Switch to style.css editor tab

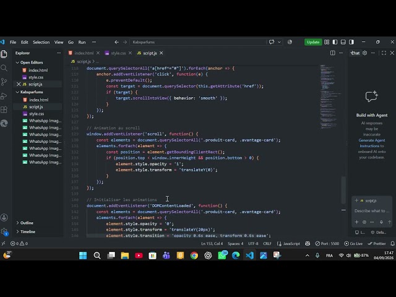pyautogui.click(x=118, y=53)
